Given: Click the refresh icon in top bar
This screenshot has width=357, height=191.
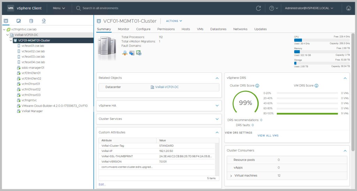Looking at the screenshot, I should [x=258, y=8].
